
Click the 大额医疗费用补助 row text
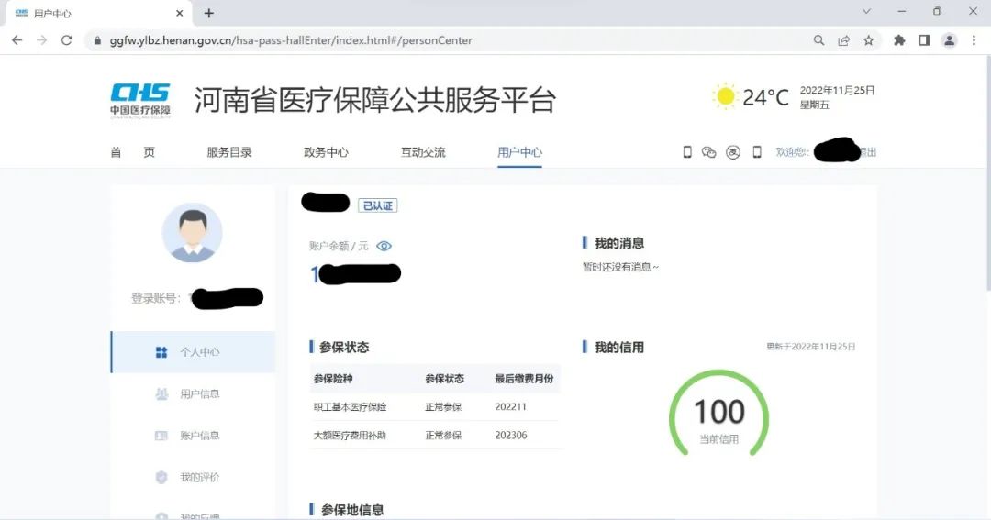point(350,436)
